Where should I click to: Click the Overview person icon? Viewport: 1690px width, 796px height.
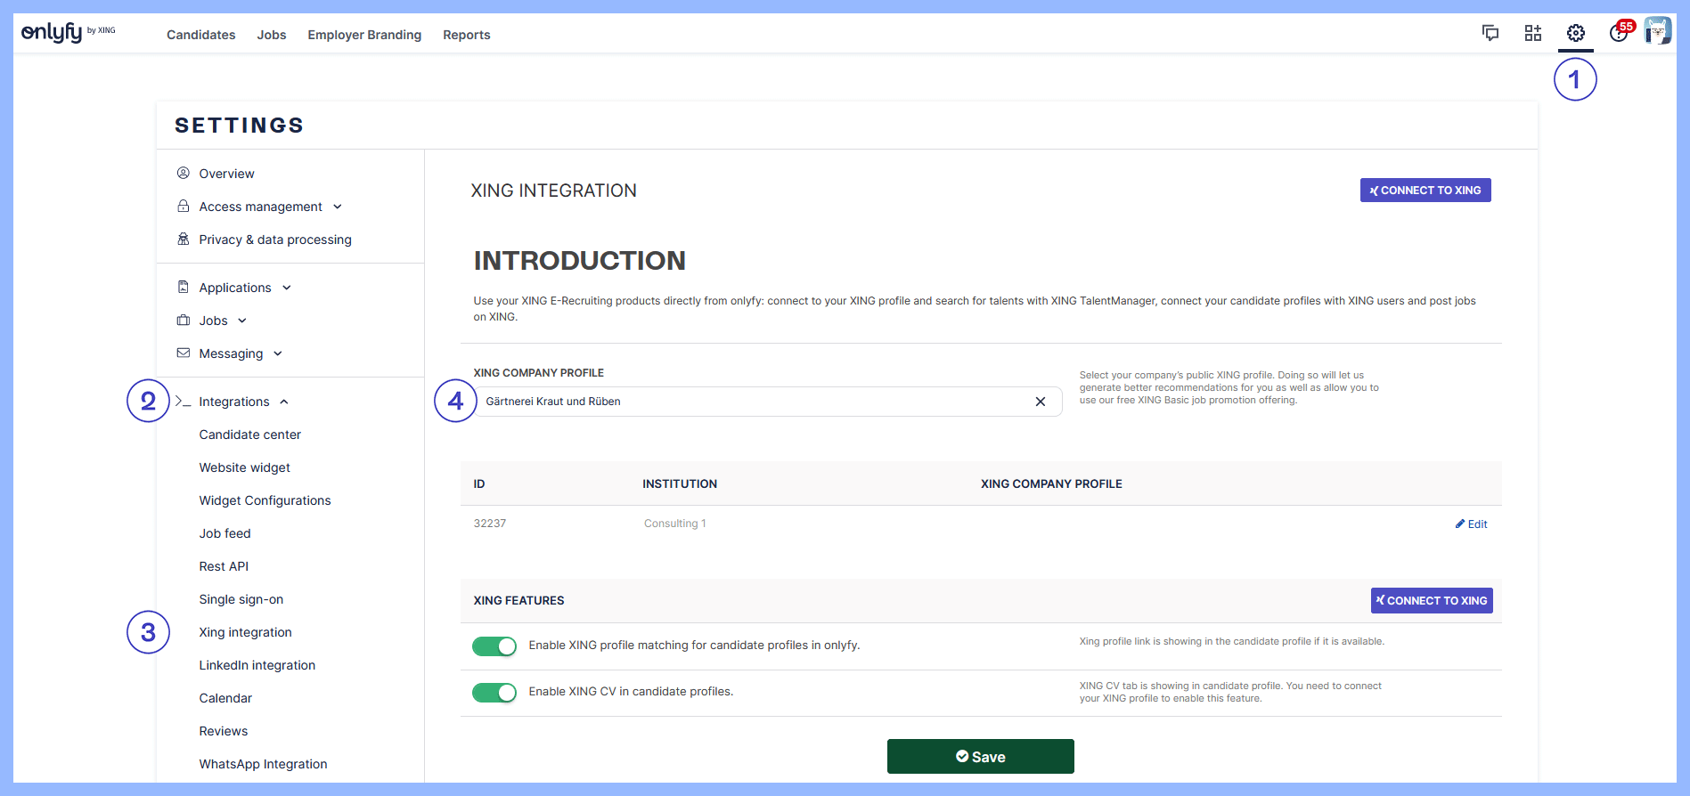(184, 173)
